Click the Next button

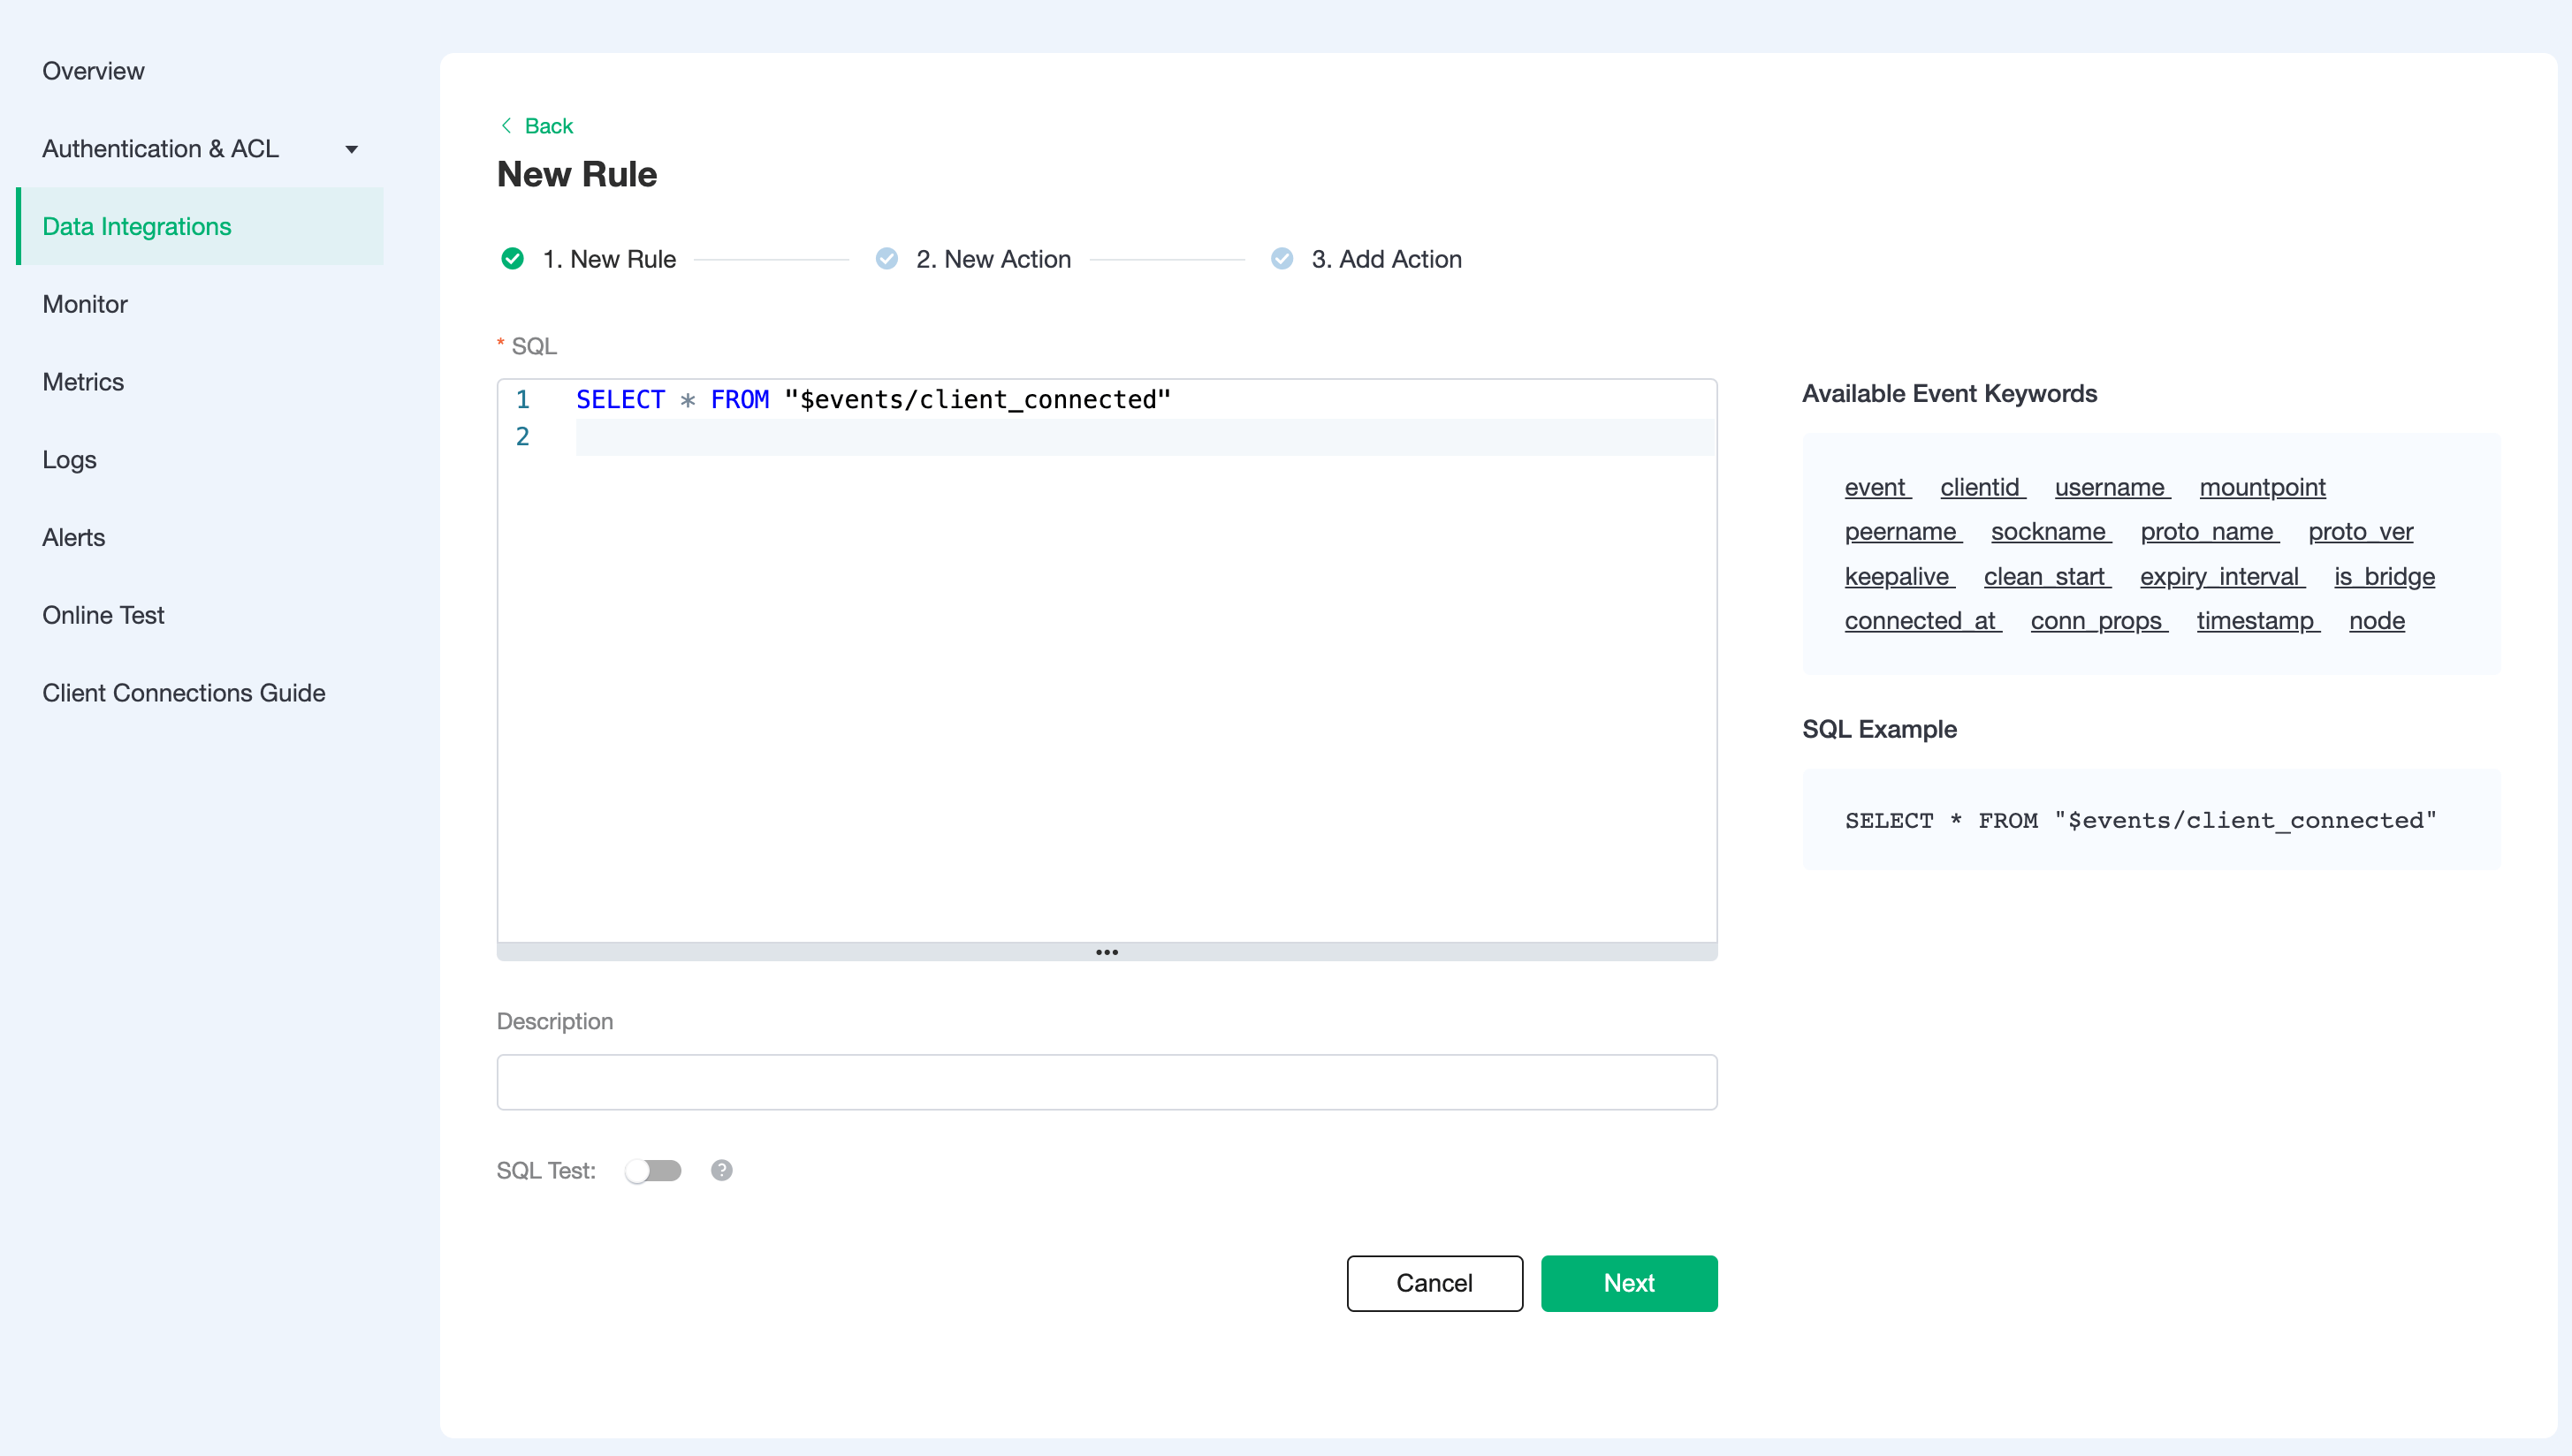1629,1283
